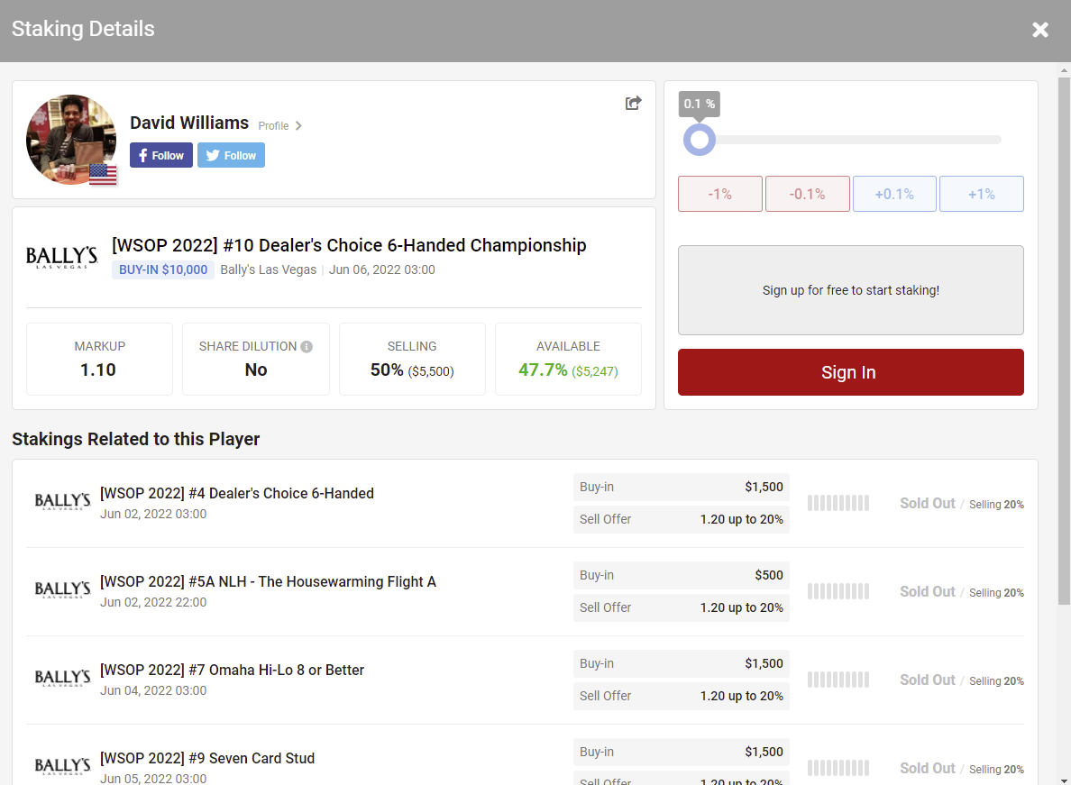
Task: Click the scrollbar down arrow
Action: point(1064,780)
